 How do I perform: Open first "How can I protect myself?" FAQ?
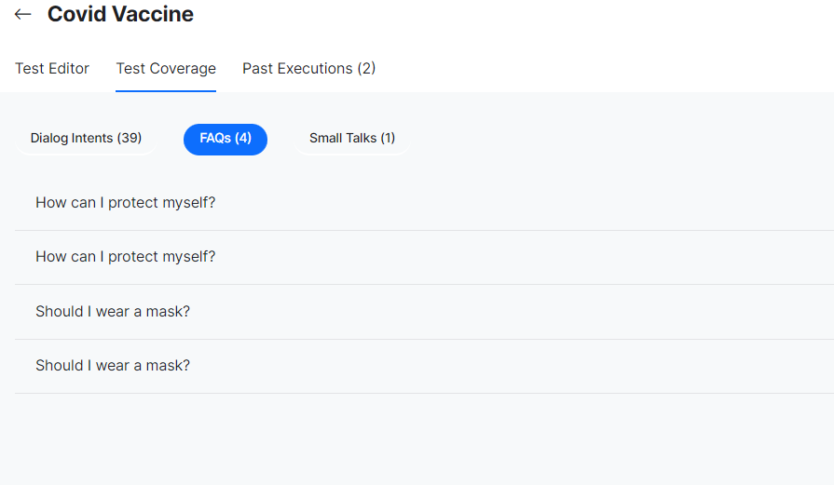tap(126, 203)
